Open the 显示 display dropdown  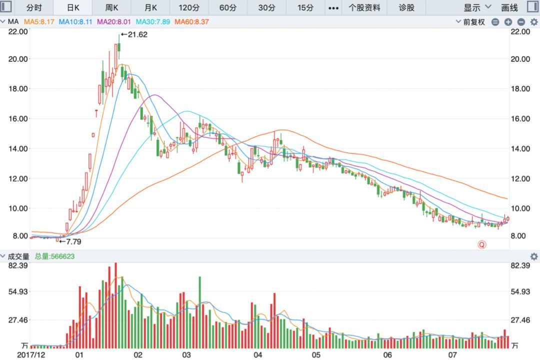[x=477, y=7]
